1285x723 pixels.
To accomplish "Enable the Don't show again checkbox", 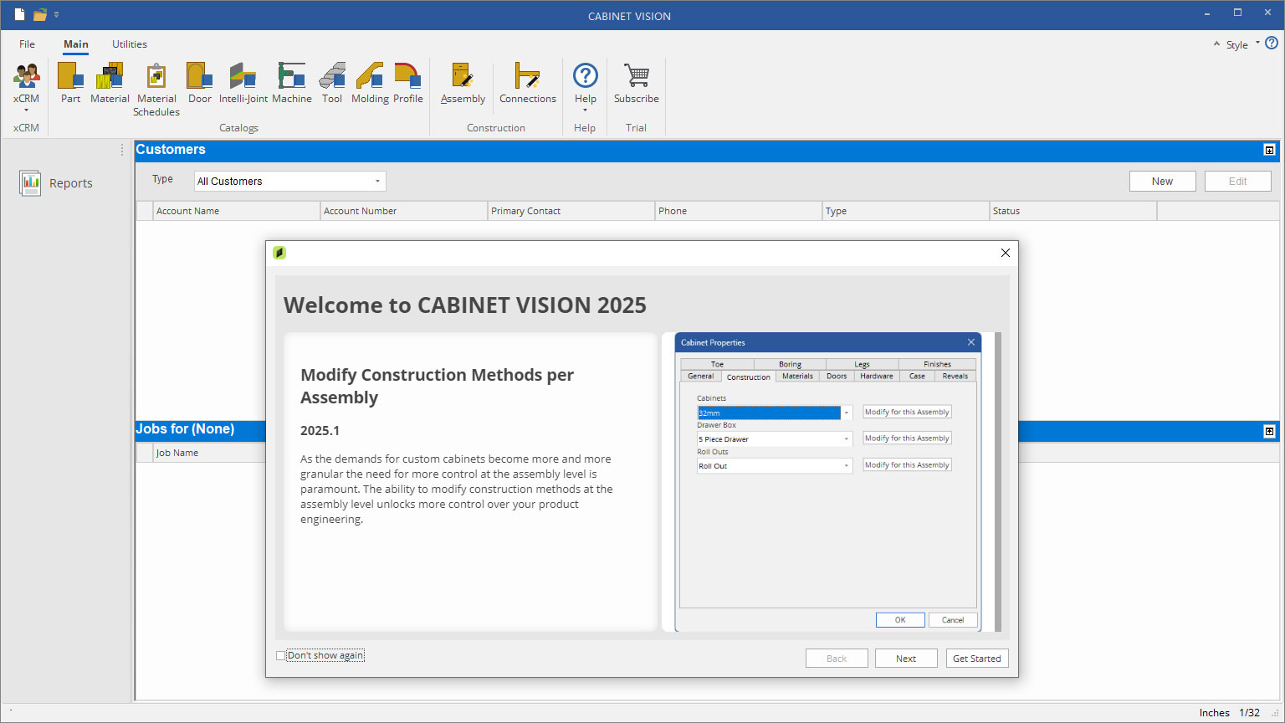I will [x=281, y=655].
